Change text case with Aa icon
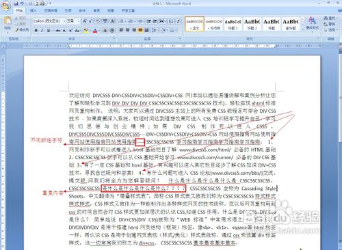The height and width of the screenshot is (250, 342). [77, 30]
